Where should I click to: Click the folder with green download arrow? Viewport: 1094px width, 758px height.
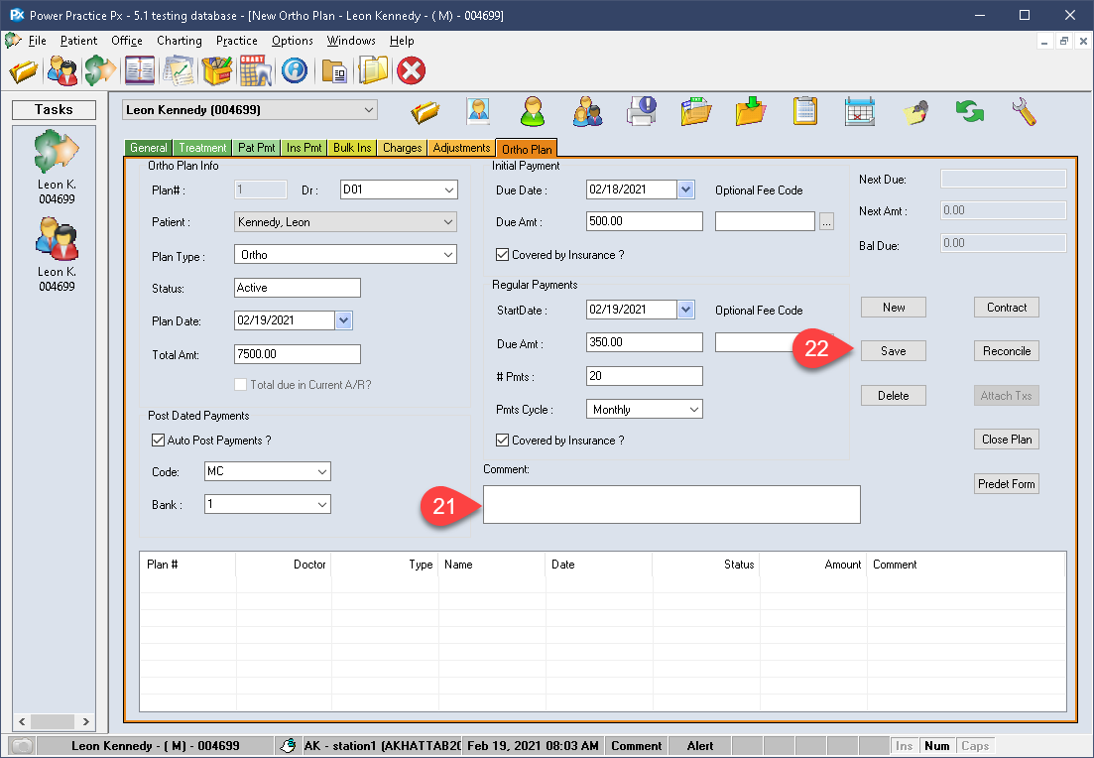coord(751,112)
